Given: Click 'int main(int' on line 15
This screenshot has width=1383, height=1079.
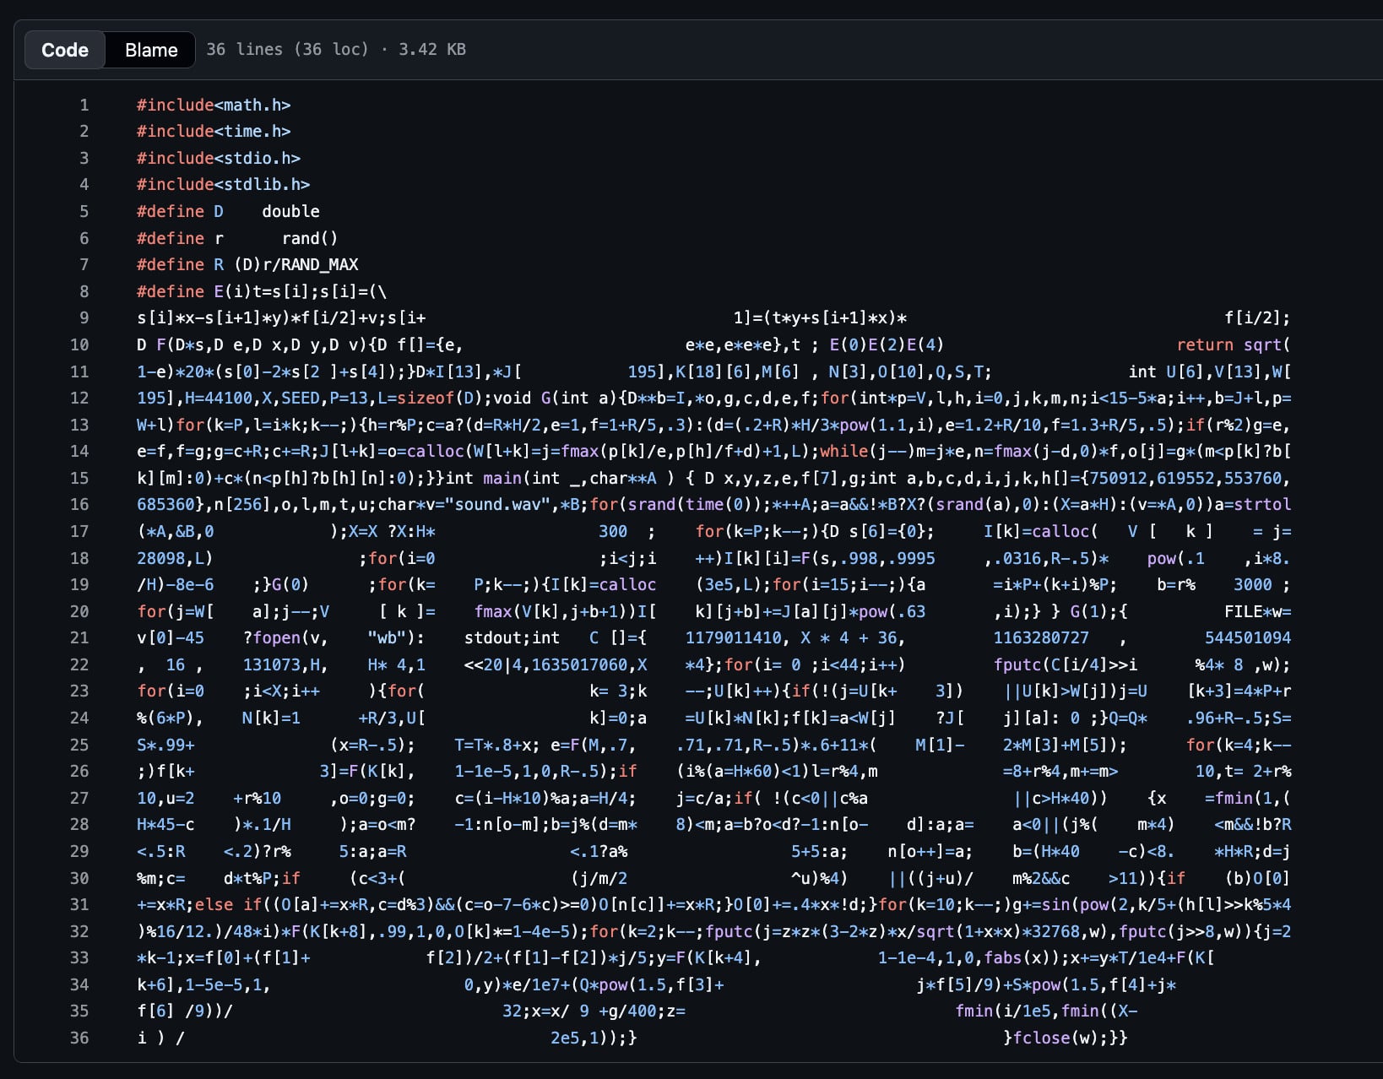Looking at the screenshot, I should click(x=502, y=478).
